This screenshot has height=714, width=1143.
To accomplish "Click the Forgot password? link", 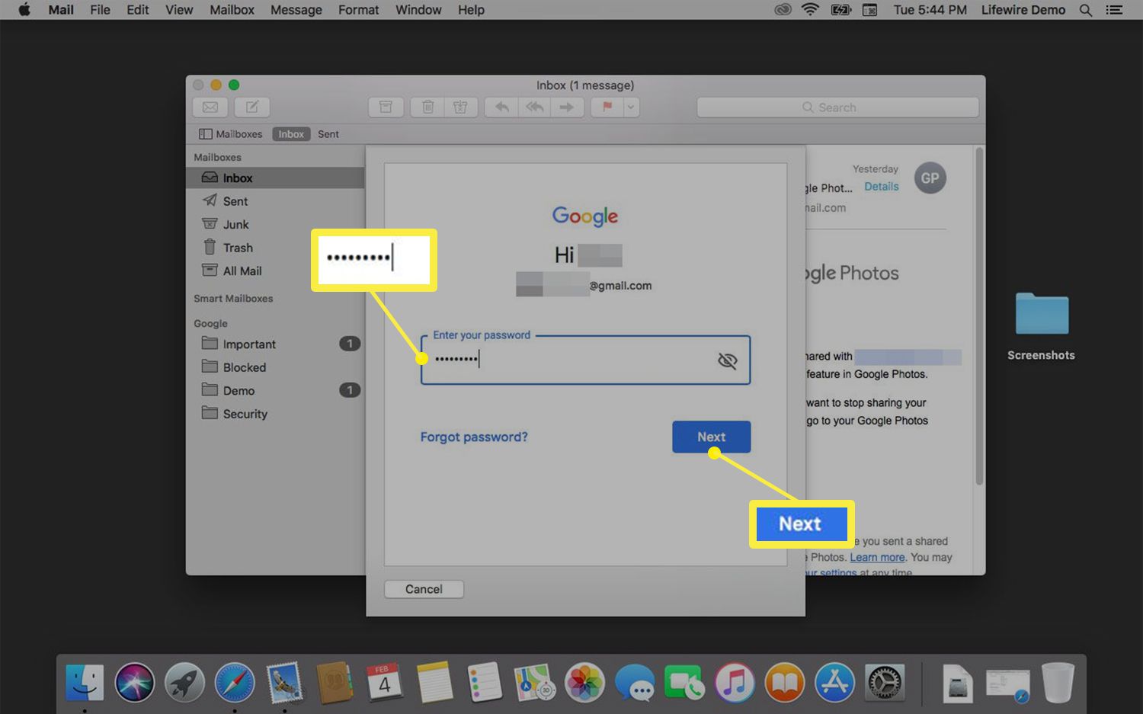I will click(474, 437).
